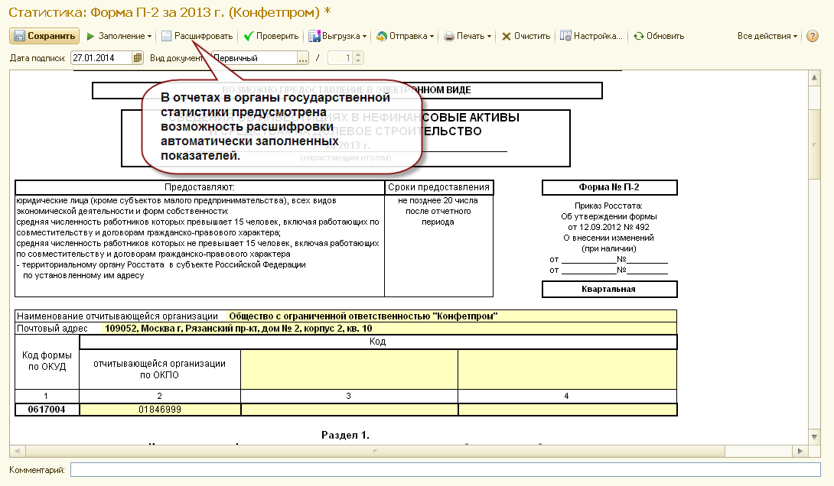Screen dimensions: 834x486
Task: Open the Заполнение menu
Action: [x=119, y=36]
